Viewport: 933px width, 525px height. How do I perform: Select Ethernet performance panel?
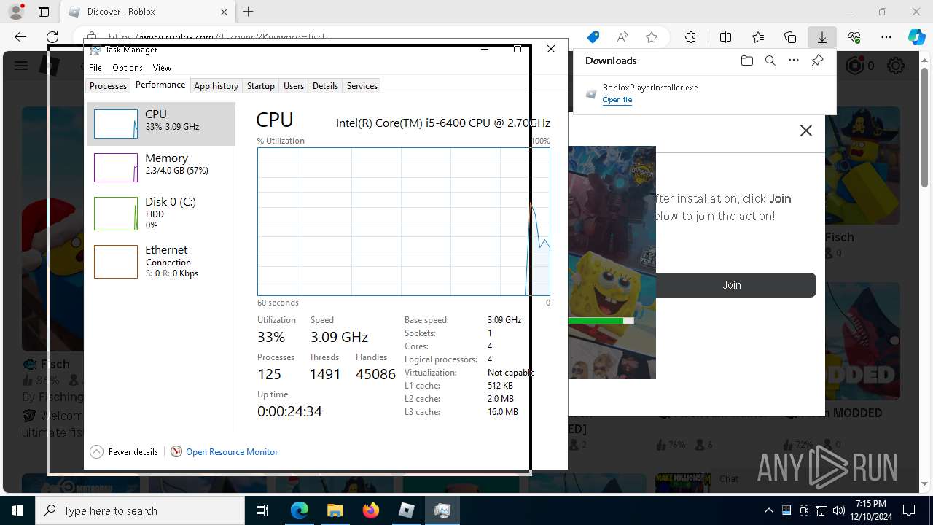point(161,261)
